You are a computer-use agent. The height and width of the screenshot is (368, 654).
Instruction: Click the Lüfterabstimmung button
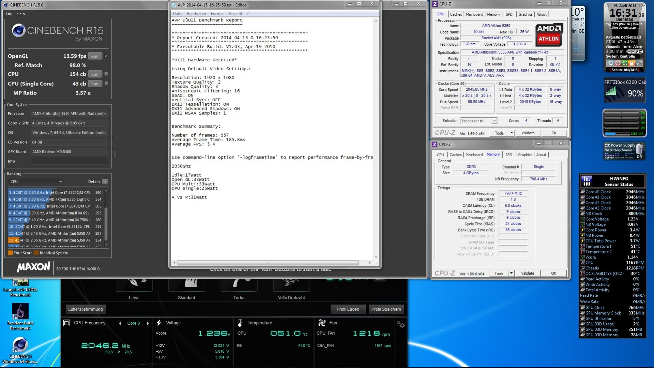pos(85,309)
